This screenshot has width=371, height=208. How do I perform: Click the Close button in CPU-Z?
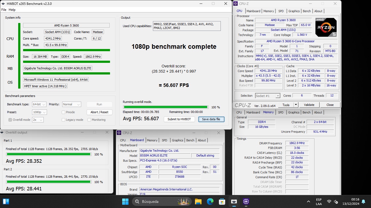coord(330,105)
